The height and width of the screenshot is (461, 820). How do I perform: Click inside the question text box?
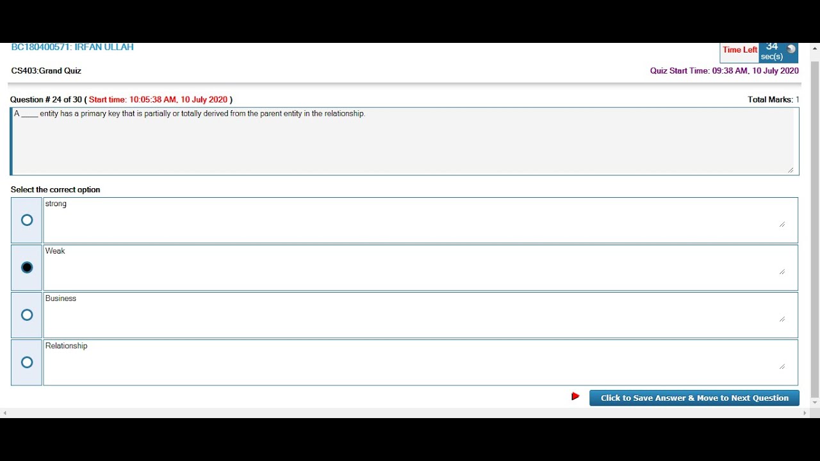[x=405, y=142]
